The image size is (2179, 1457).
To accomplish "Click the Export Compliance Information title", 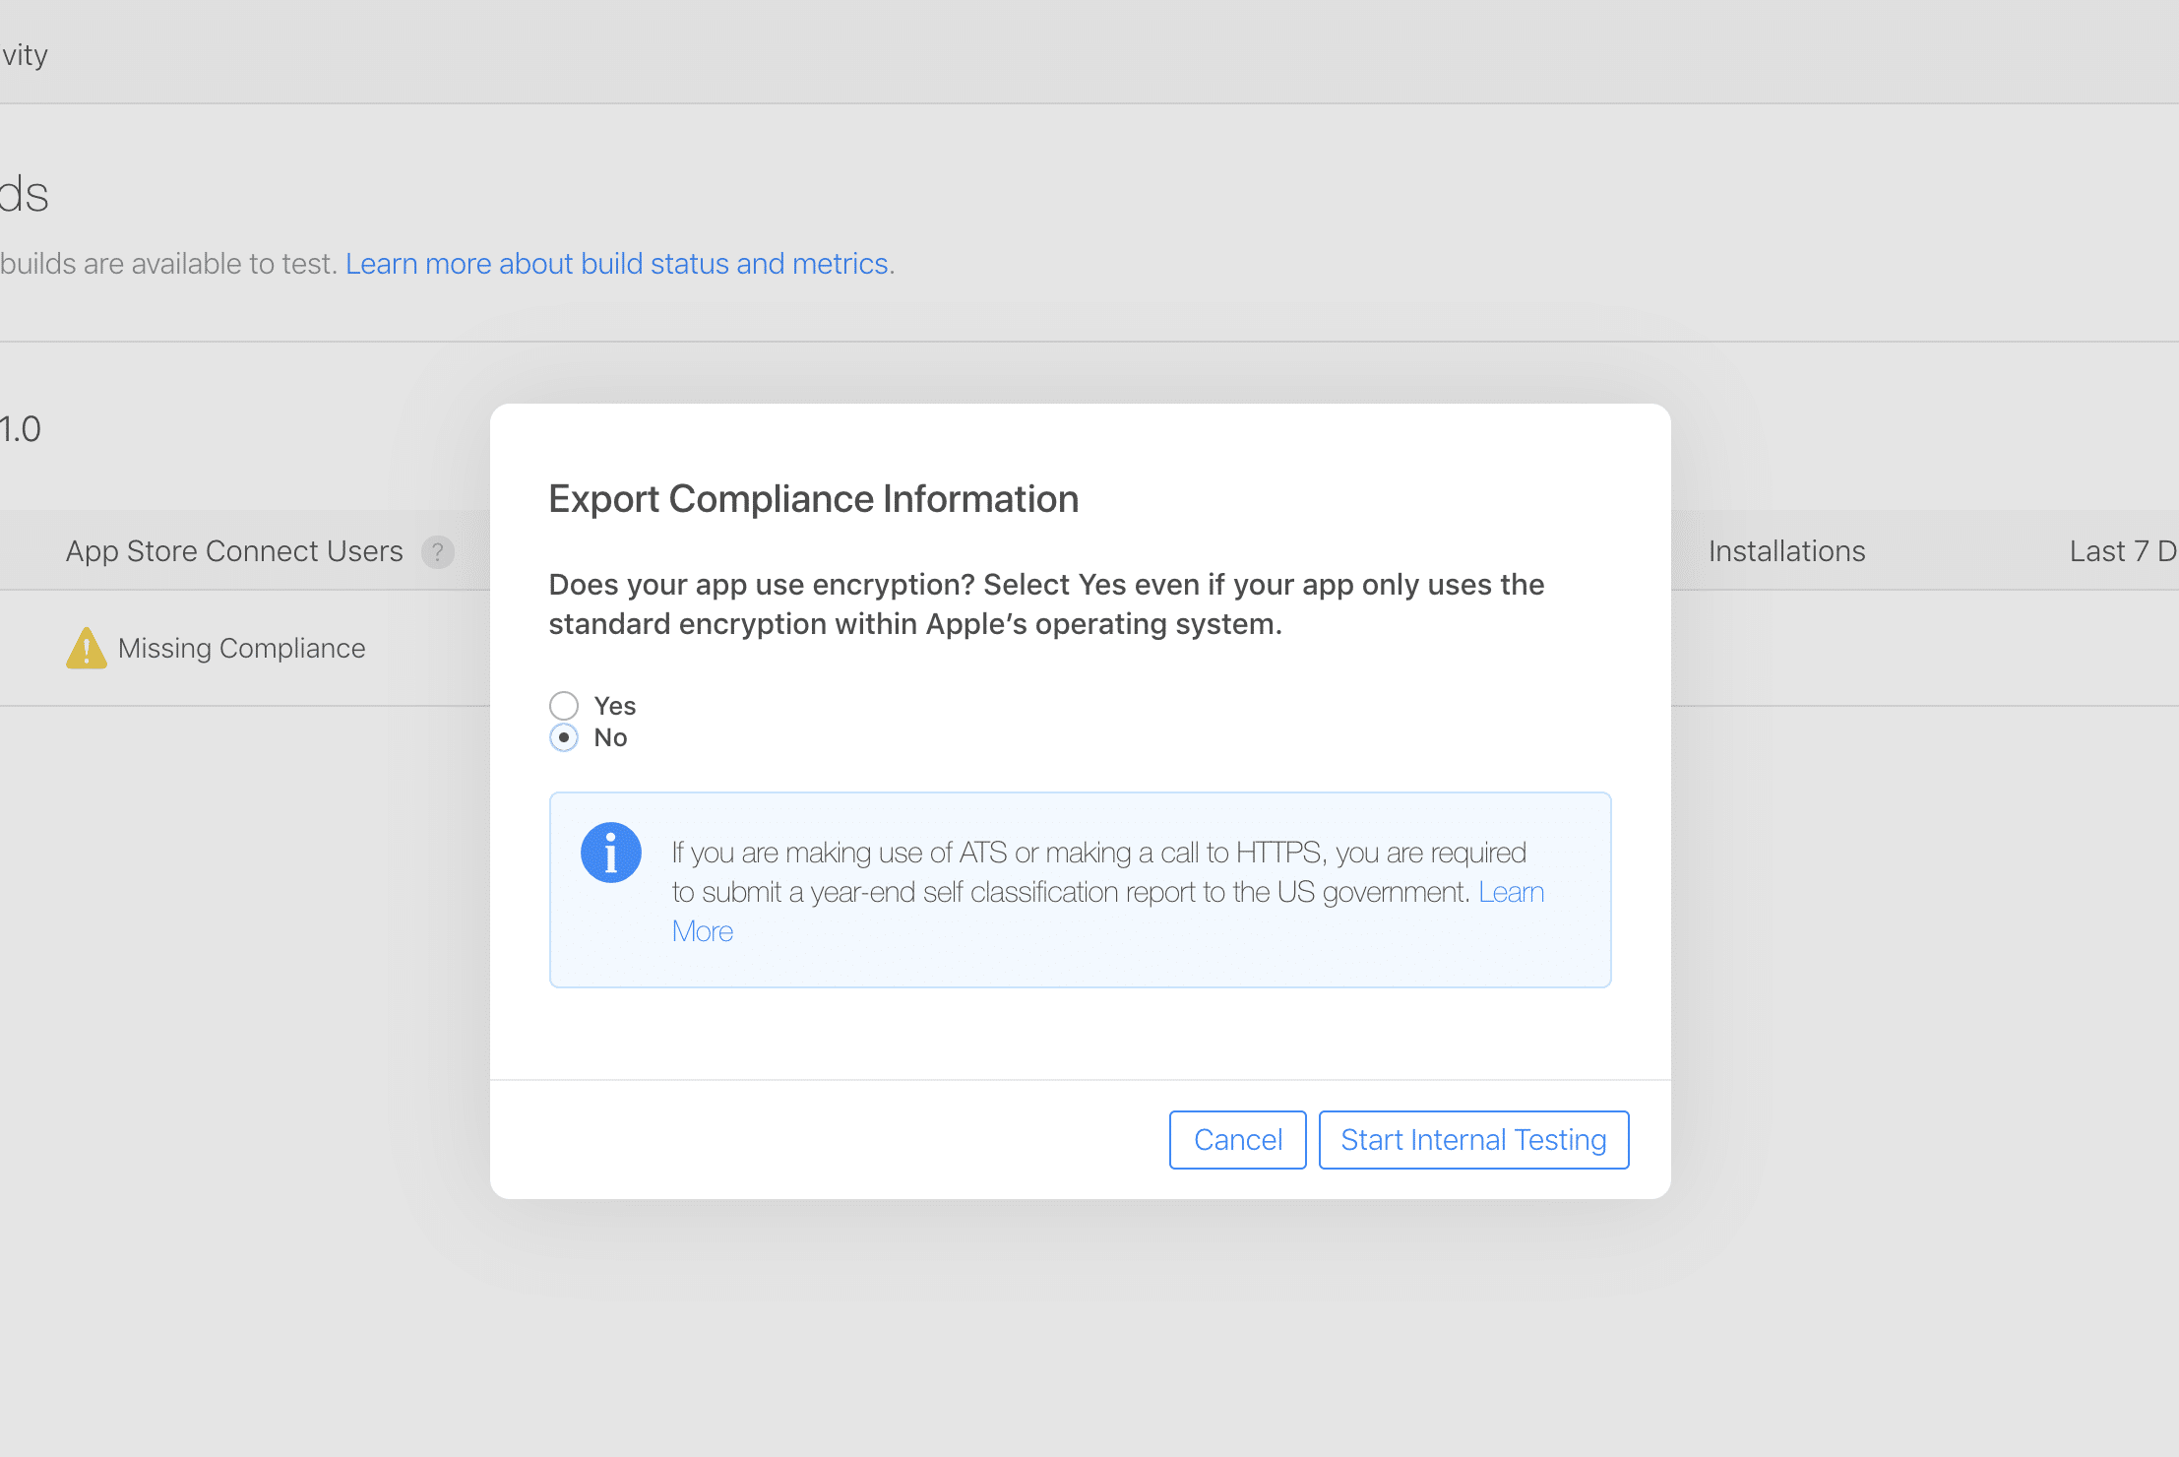I will click(813, 499).
